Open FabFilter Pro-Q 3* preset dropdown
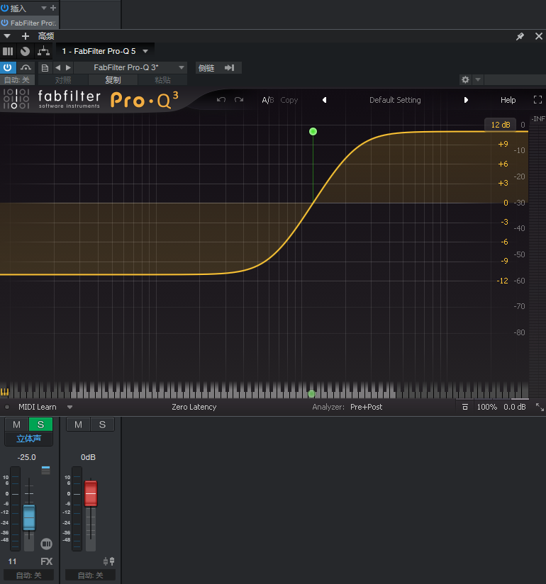 click(x=130, y=68)
